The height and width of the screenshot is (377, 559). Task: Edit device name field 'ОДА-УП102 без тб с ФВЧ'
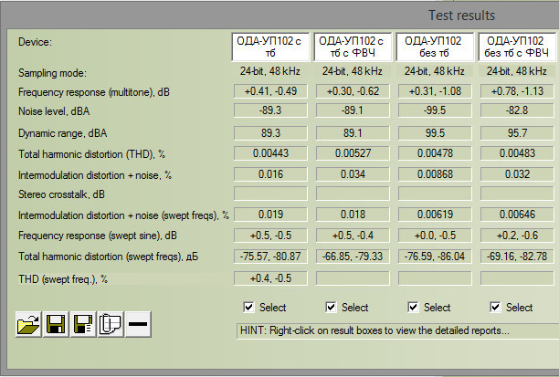(517, 47)
